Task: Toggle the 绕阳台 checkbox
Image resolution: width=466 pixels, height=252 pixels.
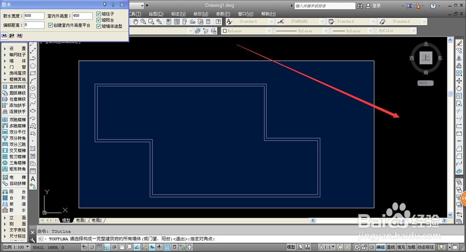Action: click(x=99, y=20)
